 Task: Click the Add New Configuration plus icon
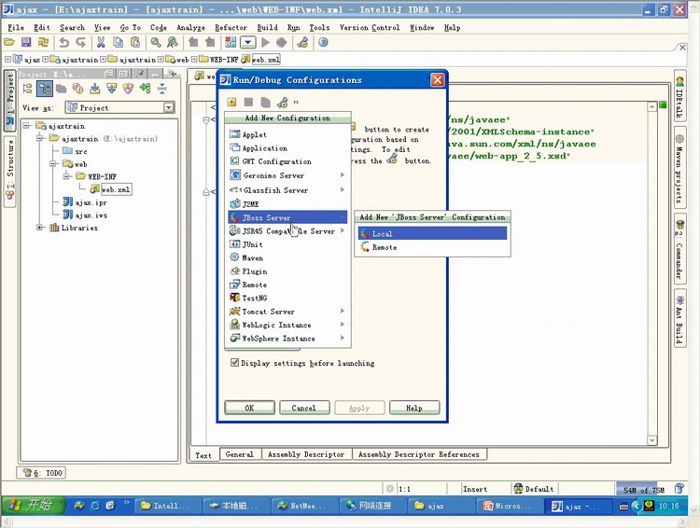[231, 103]
